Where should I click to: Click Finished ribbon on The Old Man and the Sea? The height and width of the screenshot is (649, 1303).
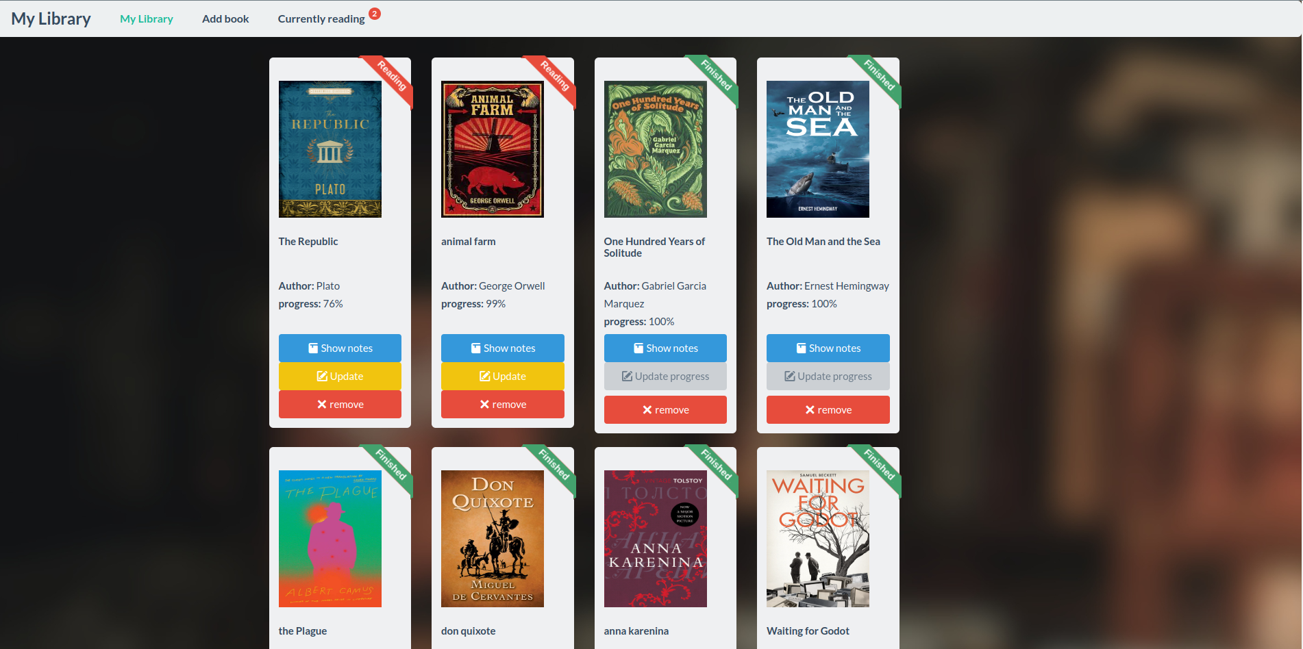880,75
